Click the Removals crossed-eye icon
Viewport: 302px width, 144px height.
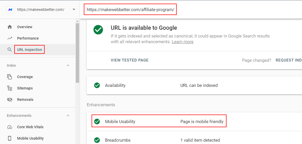point(10,100)
